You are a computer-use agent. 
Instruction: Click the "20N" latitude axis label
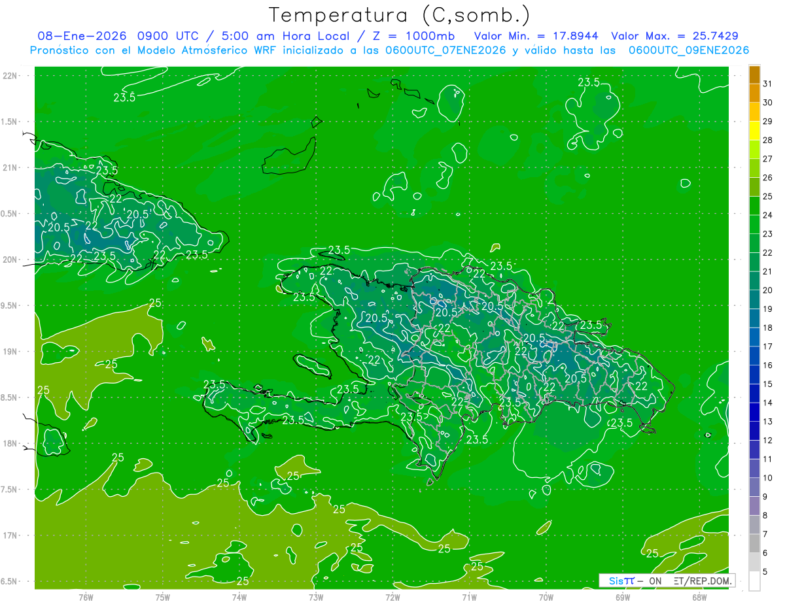click(11, 260)
